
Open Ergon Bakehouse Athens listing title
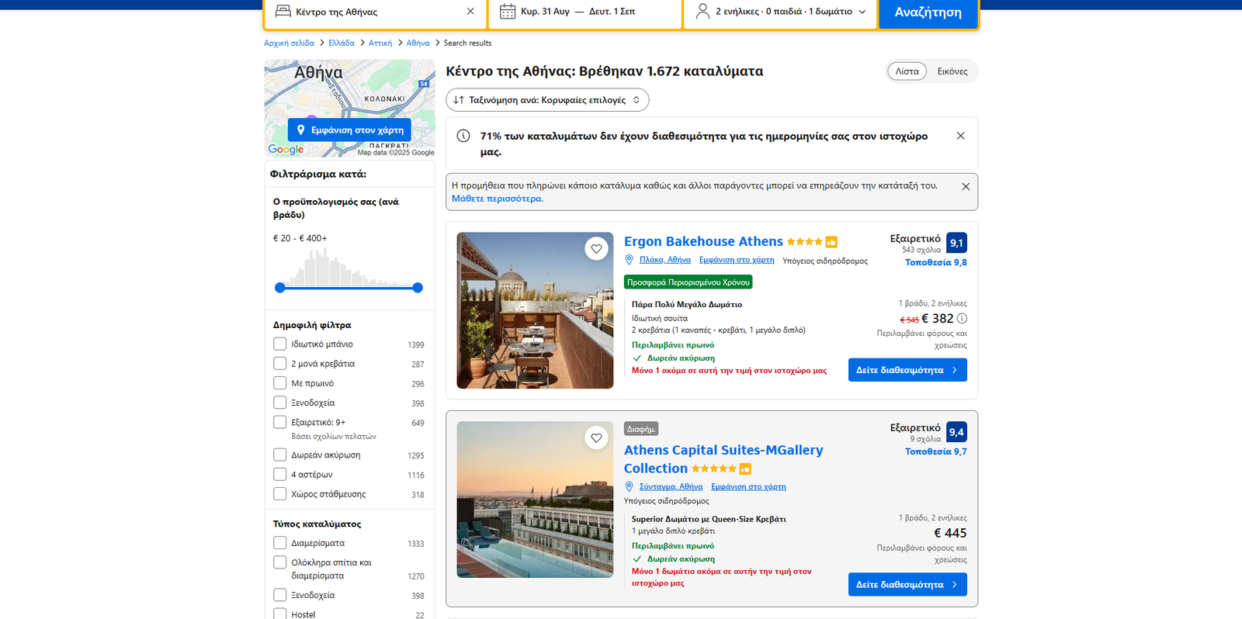tap(703, 241)
